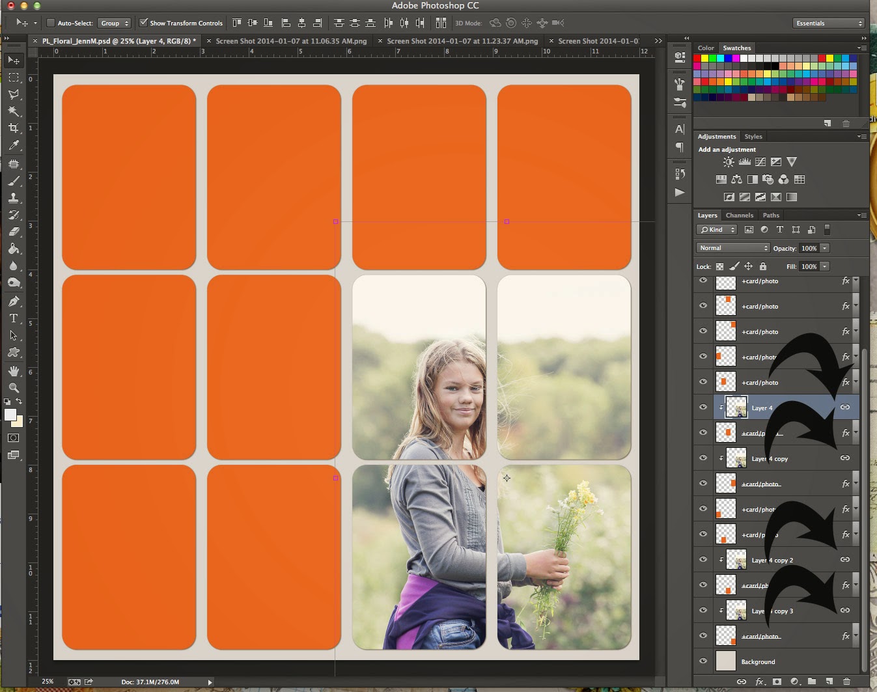Hide the Background layer
The image size is (877, 692).
pyautogui.click(x=703, y=661)
